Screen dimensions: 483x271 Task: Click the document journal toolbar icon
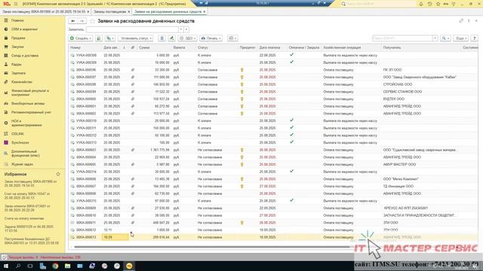coord(162,38)
